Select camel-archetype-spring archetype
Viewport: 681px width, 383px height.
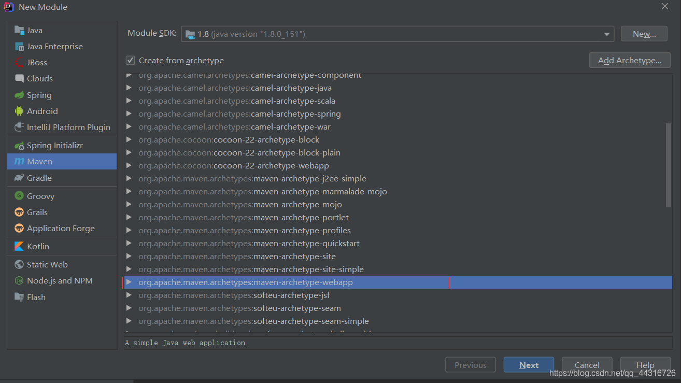click(398, 114)
